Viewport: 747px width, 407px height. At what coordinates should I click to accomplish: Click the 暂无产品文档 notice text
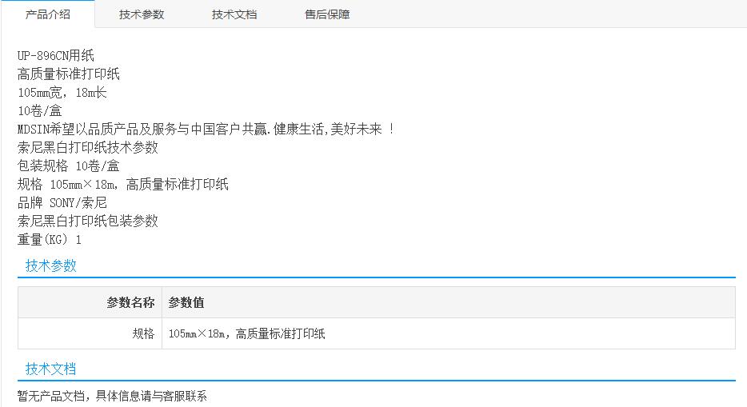112,396
